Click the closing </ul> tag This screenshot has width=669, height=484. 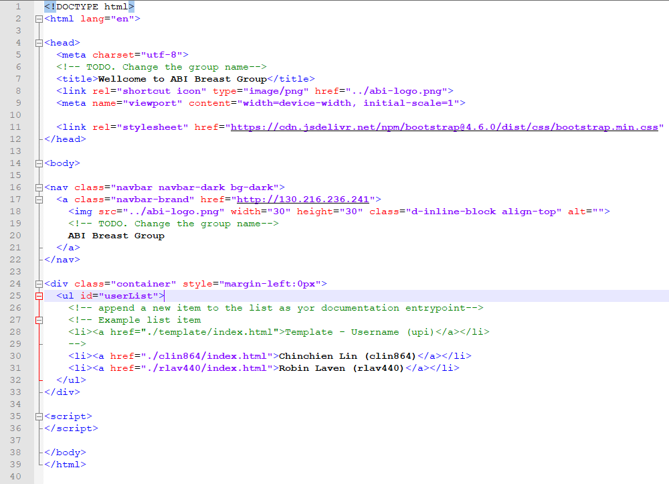coord(72,380)
